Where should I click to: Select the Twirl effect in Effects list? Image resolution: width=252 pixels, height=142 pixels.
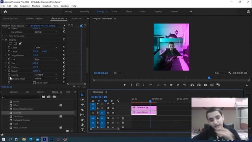pyautogui.click(x=16, y=124)
